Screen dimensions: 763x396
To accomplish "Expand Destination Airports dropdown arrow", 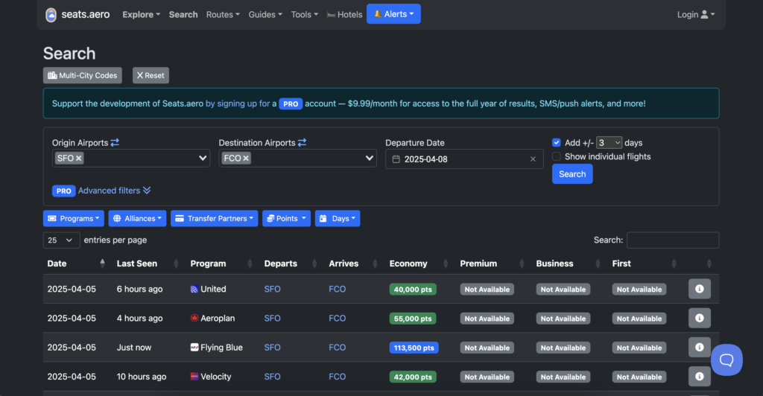I will [370, 158].
